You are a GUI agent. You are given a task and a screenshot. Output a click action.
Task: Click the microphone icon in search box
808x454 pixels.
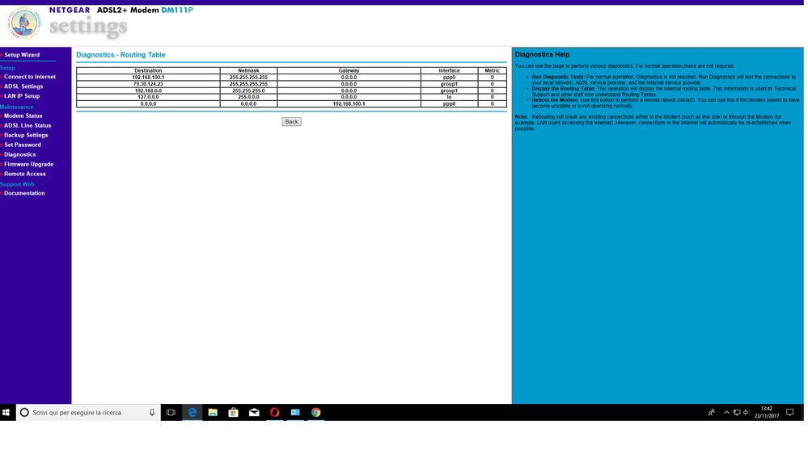[151, 412]
